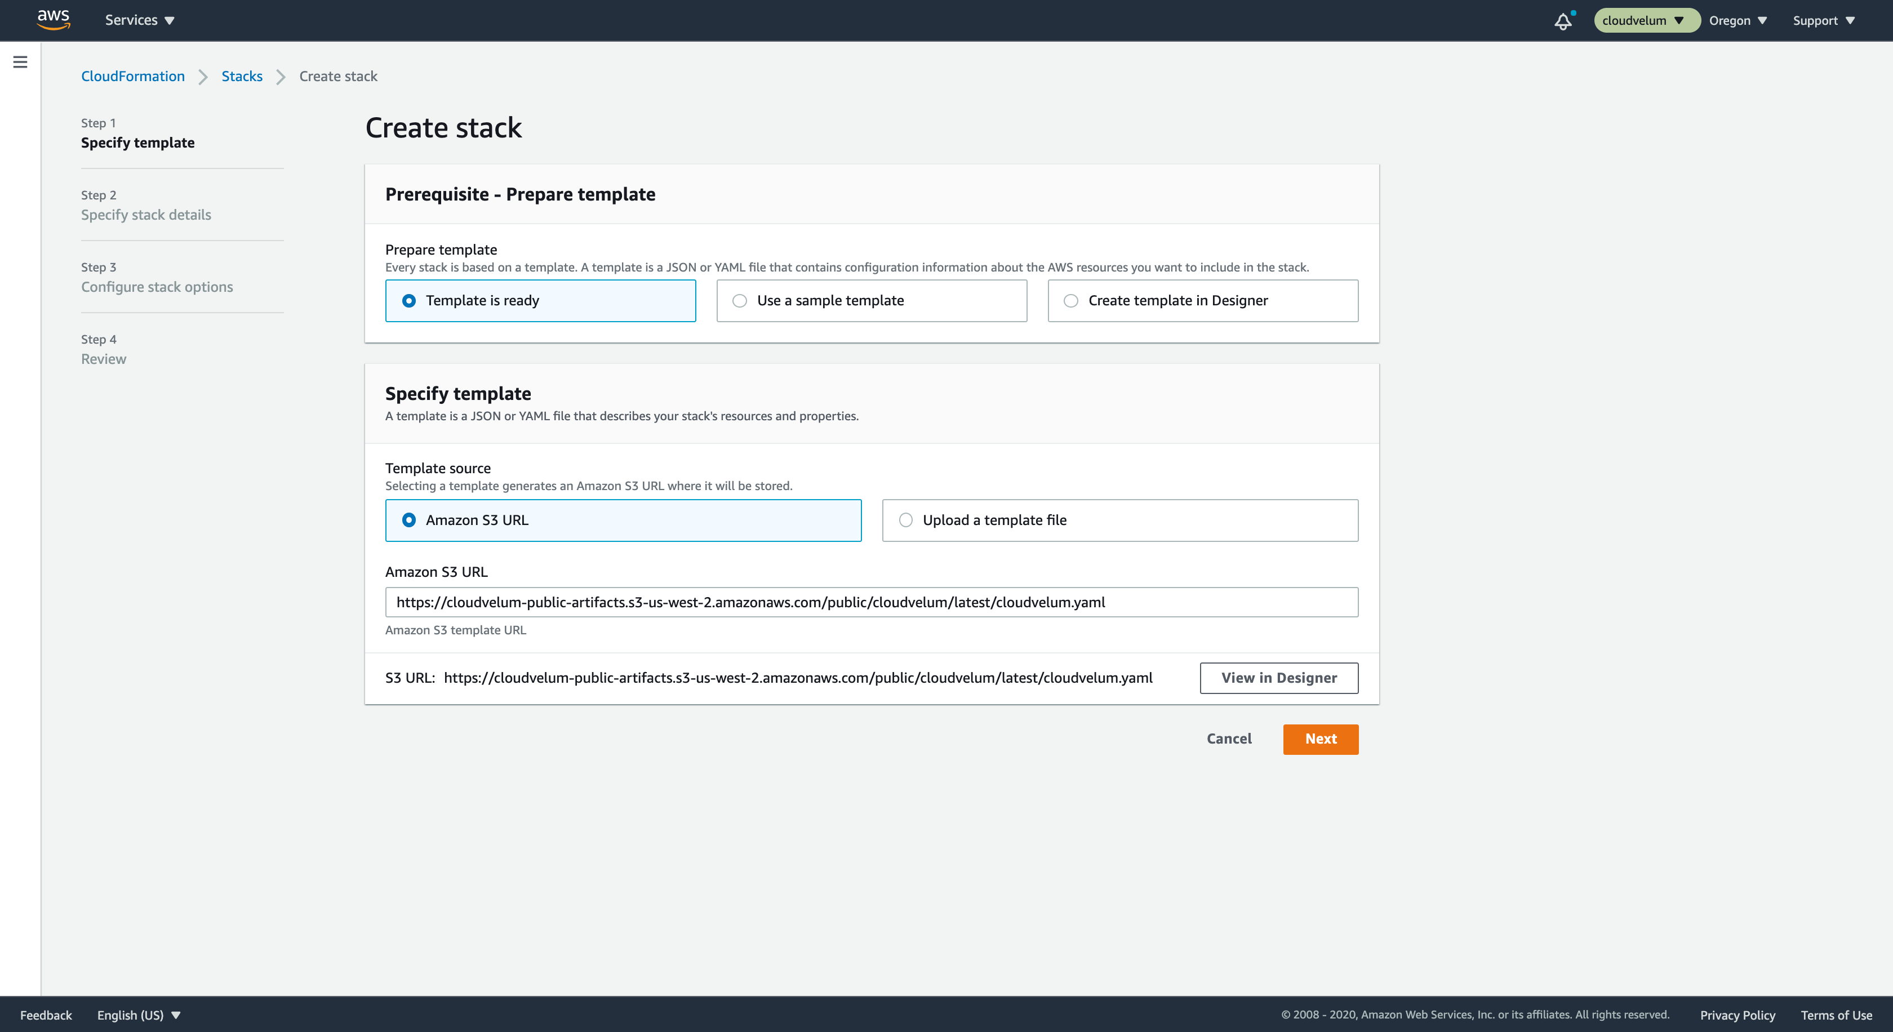Click the Amazon S3 template URL hint text

click(456, 630)
